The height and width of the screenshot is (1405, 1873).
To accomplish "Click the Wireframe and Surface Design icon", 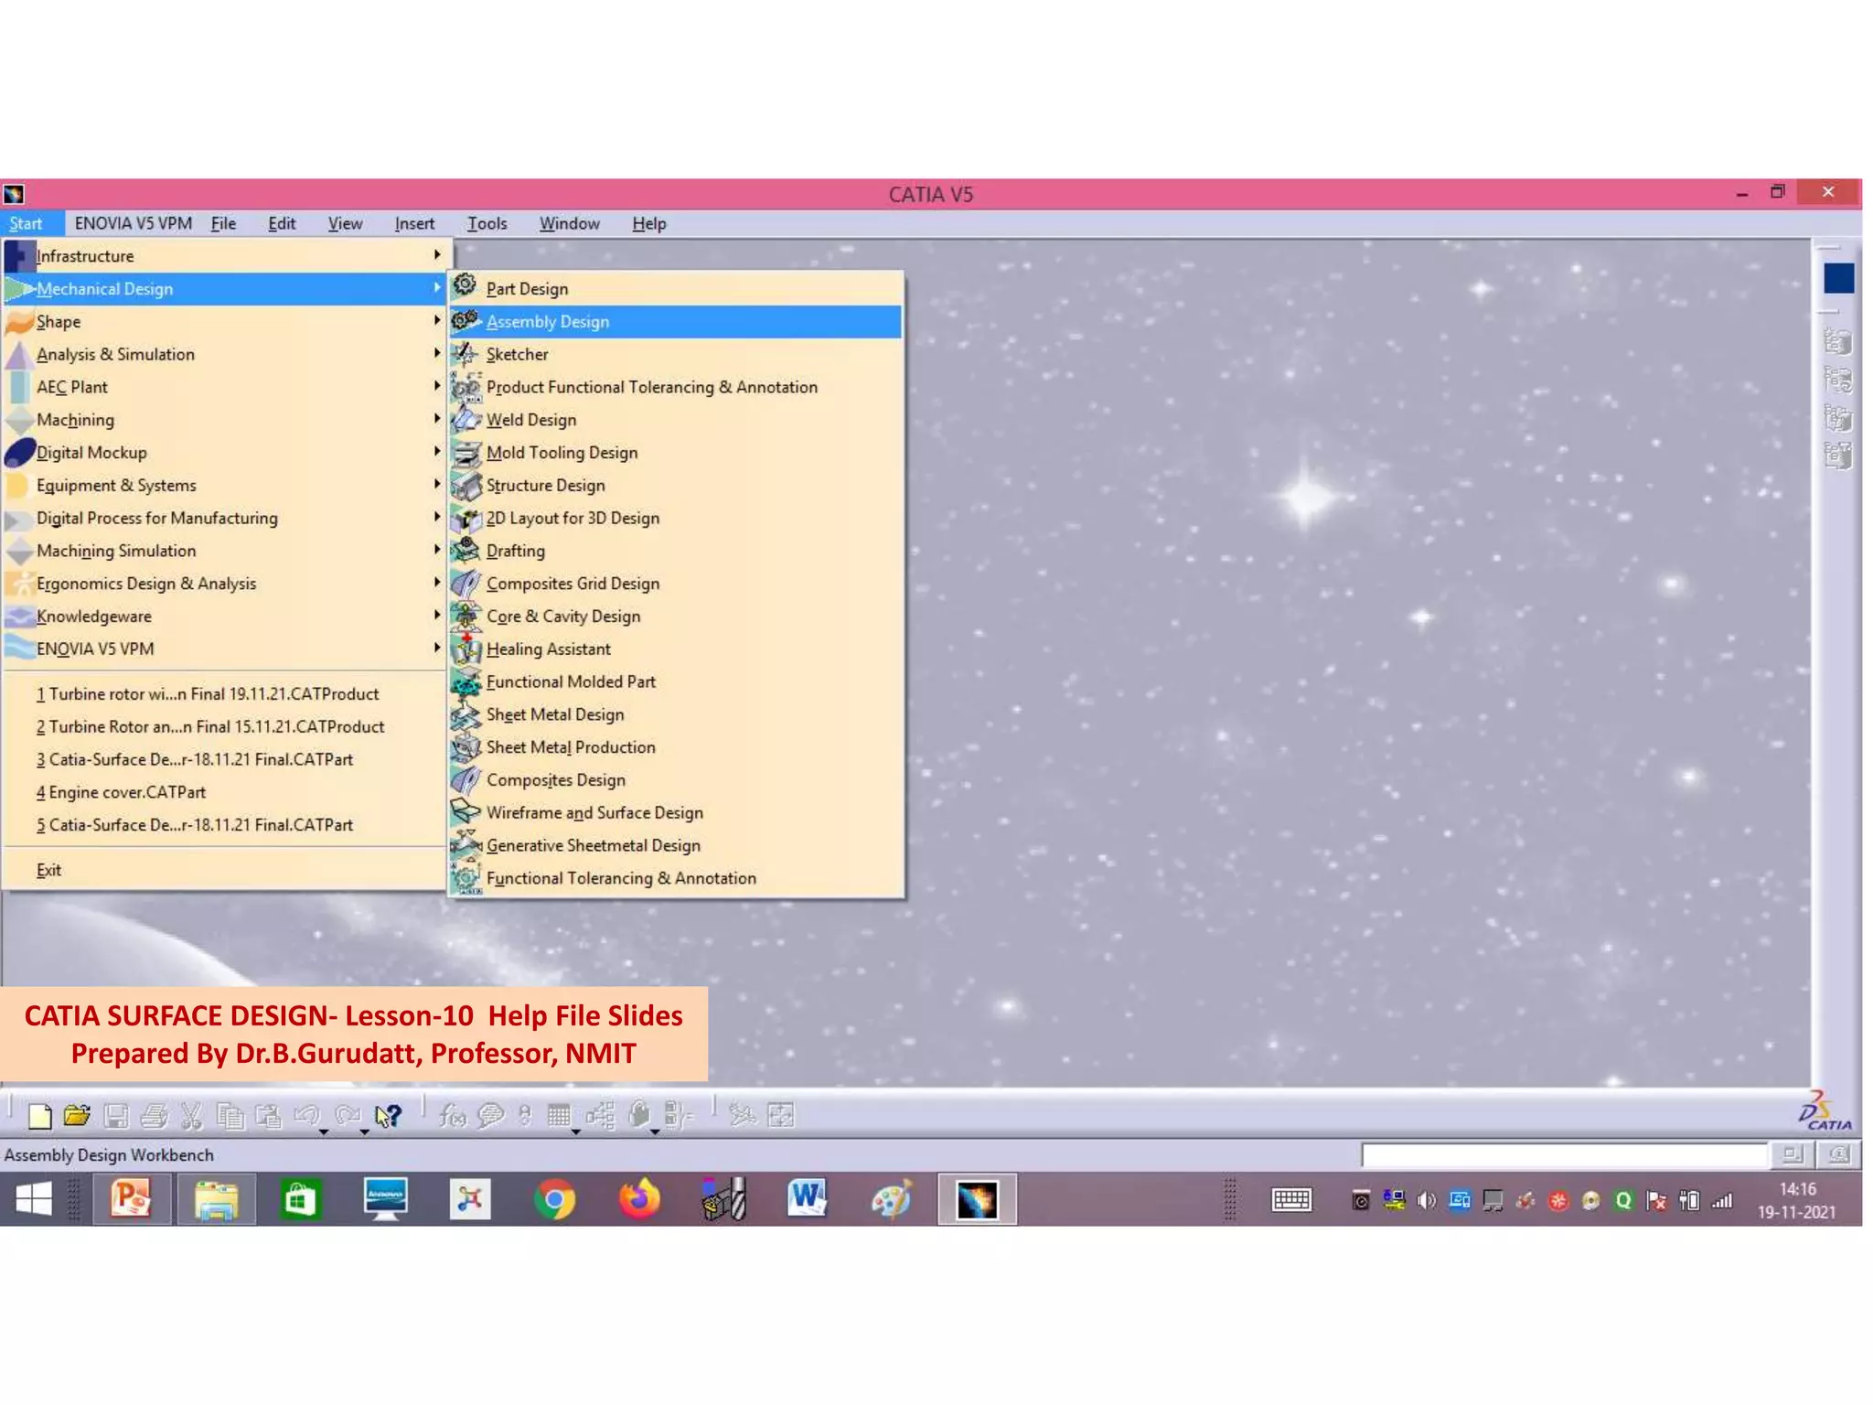I will click(x=465, y=811).
